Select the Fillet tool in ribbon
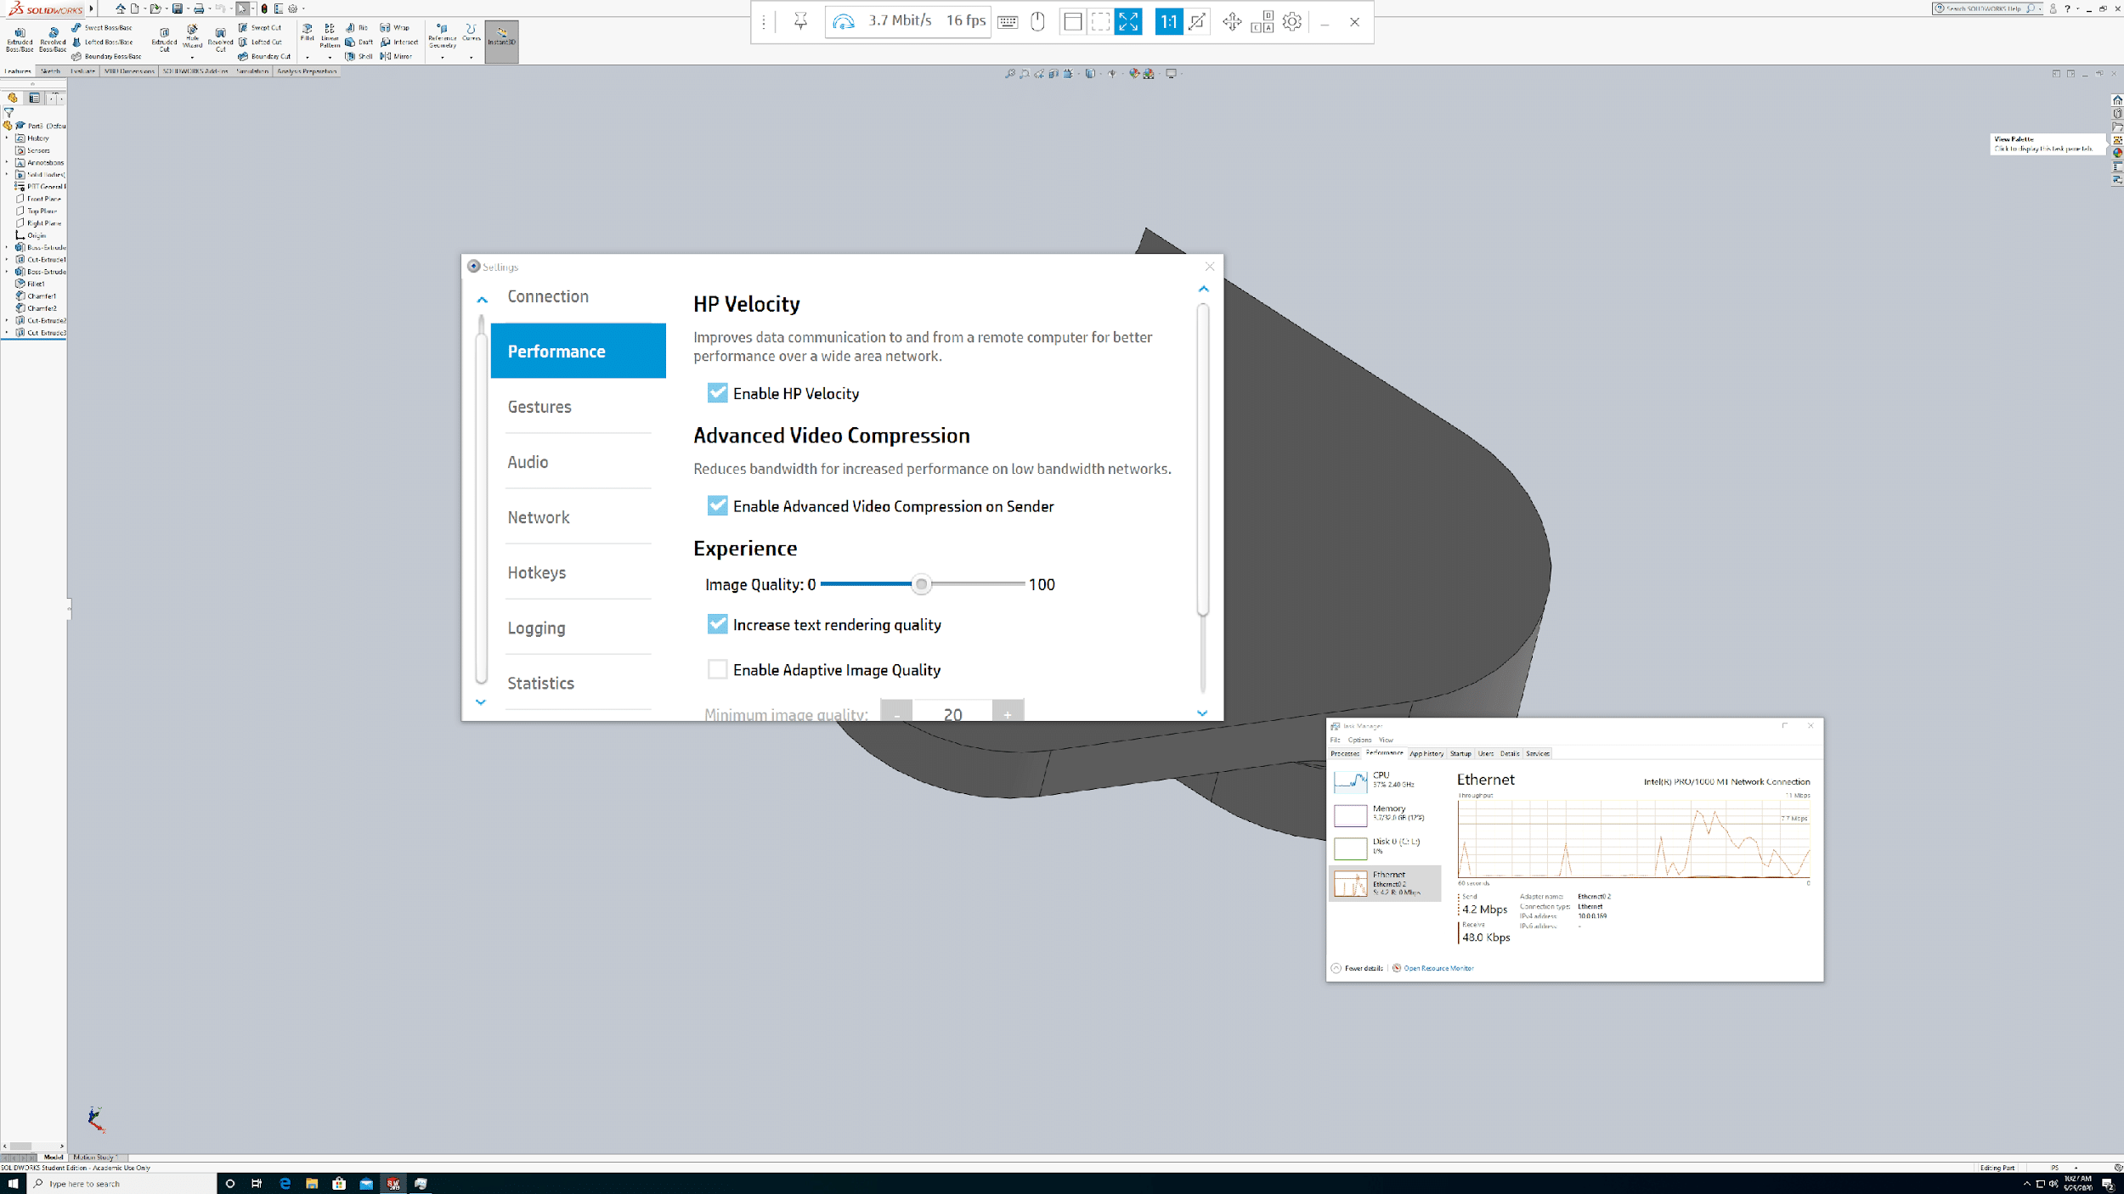The image size is (2124, 1194). tap(308, 34)
